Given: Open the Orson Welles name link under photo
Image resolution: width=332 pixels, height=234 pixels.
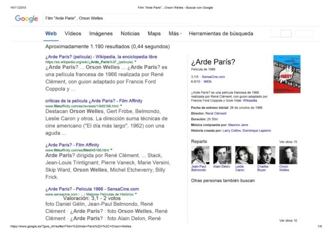Looking at the screenshot, I should coord(284,168).
